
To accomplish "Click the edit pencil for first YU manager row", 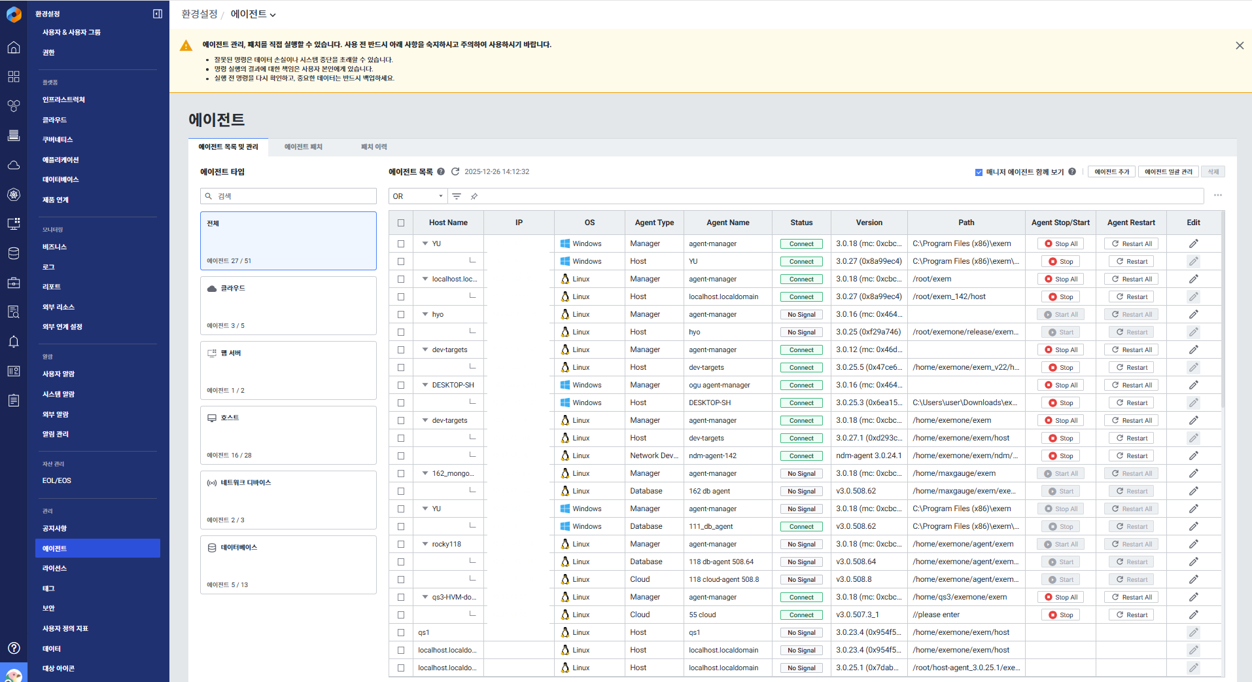I will point(1193,243).
